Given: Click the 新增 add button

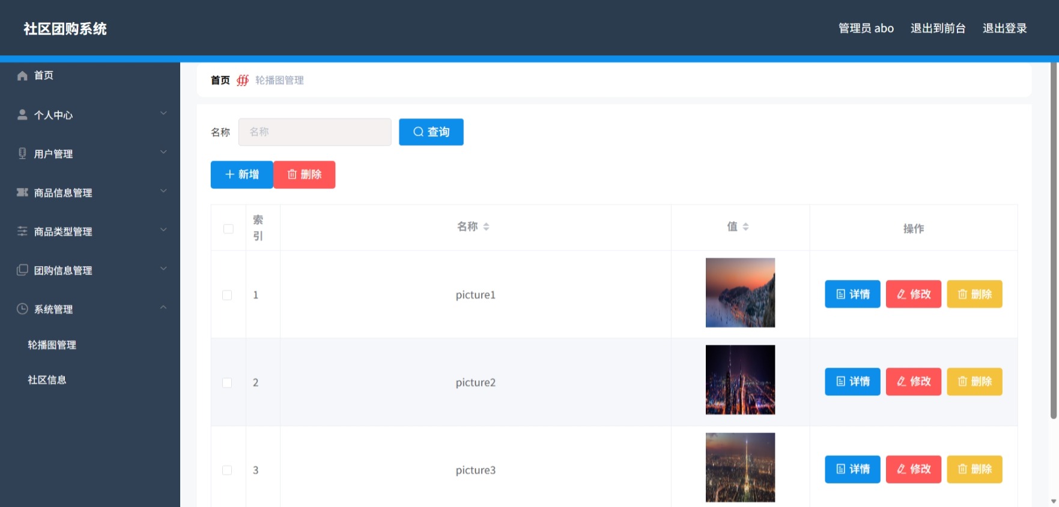Looking at the screenshot, I should (x=242, y=174).
